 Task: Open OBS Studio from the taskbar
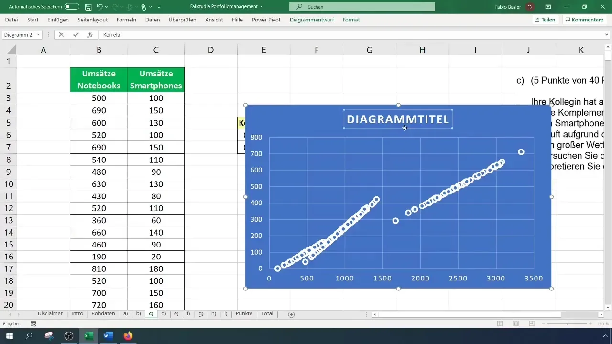pyautogui.click(x=68, y=336)
